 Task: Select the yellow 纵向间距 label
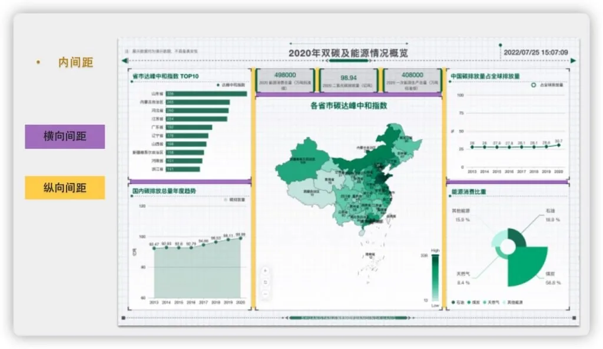pos(65,188)
